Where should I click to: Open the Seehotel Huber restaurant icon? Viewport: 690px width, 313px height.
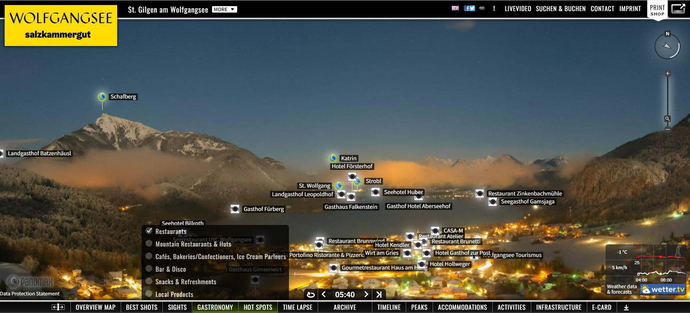tap(376, 192)
